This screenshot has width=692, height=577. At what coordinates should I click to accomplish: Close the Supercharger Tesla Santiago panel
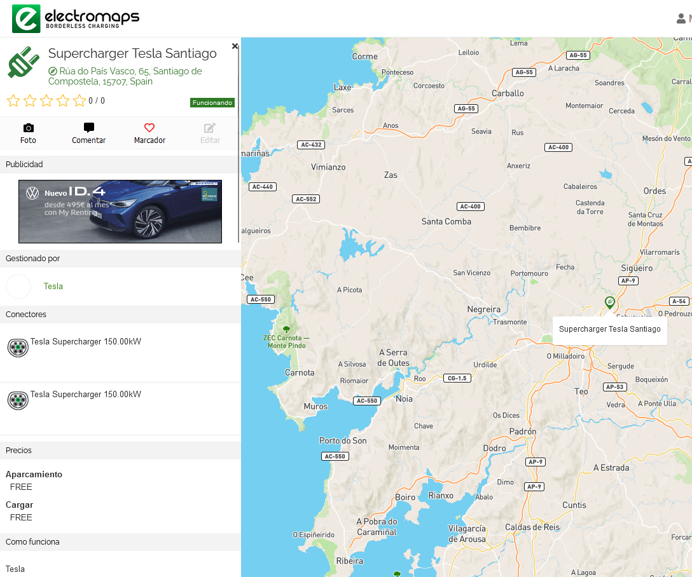235,46
